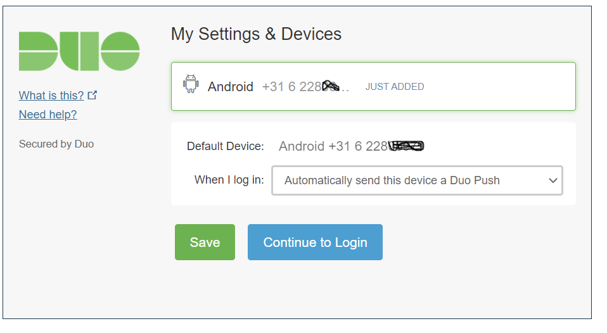Click the My Settings & Devices heading
The height and width of the screenshot is (333, 607).
256,34
